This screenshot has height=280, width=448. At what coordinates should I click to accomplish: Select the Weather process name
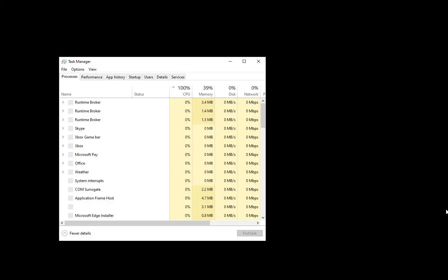[82, 172]
